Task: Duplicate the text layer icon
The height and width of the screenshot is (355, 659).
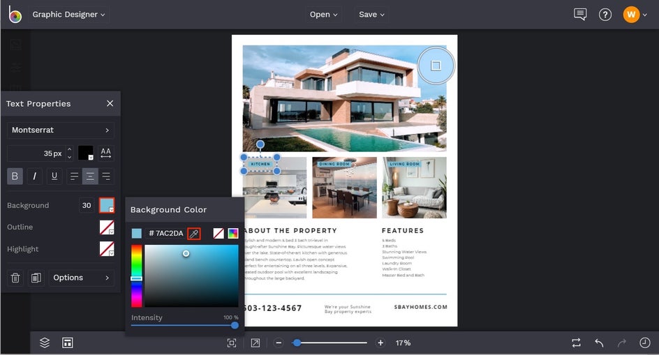Action: coord(36,278)
